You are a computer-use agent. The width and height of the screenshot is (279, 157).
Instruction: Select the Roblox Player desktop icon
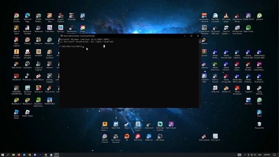tap(27, 113)
